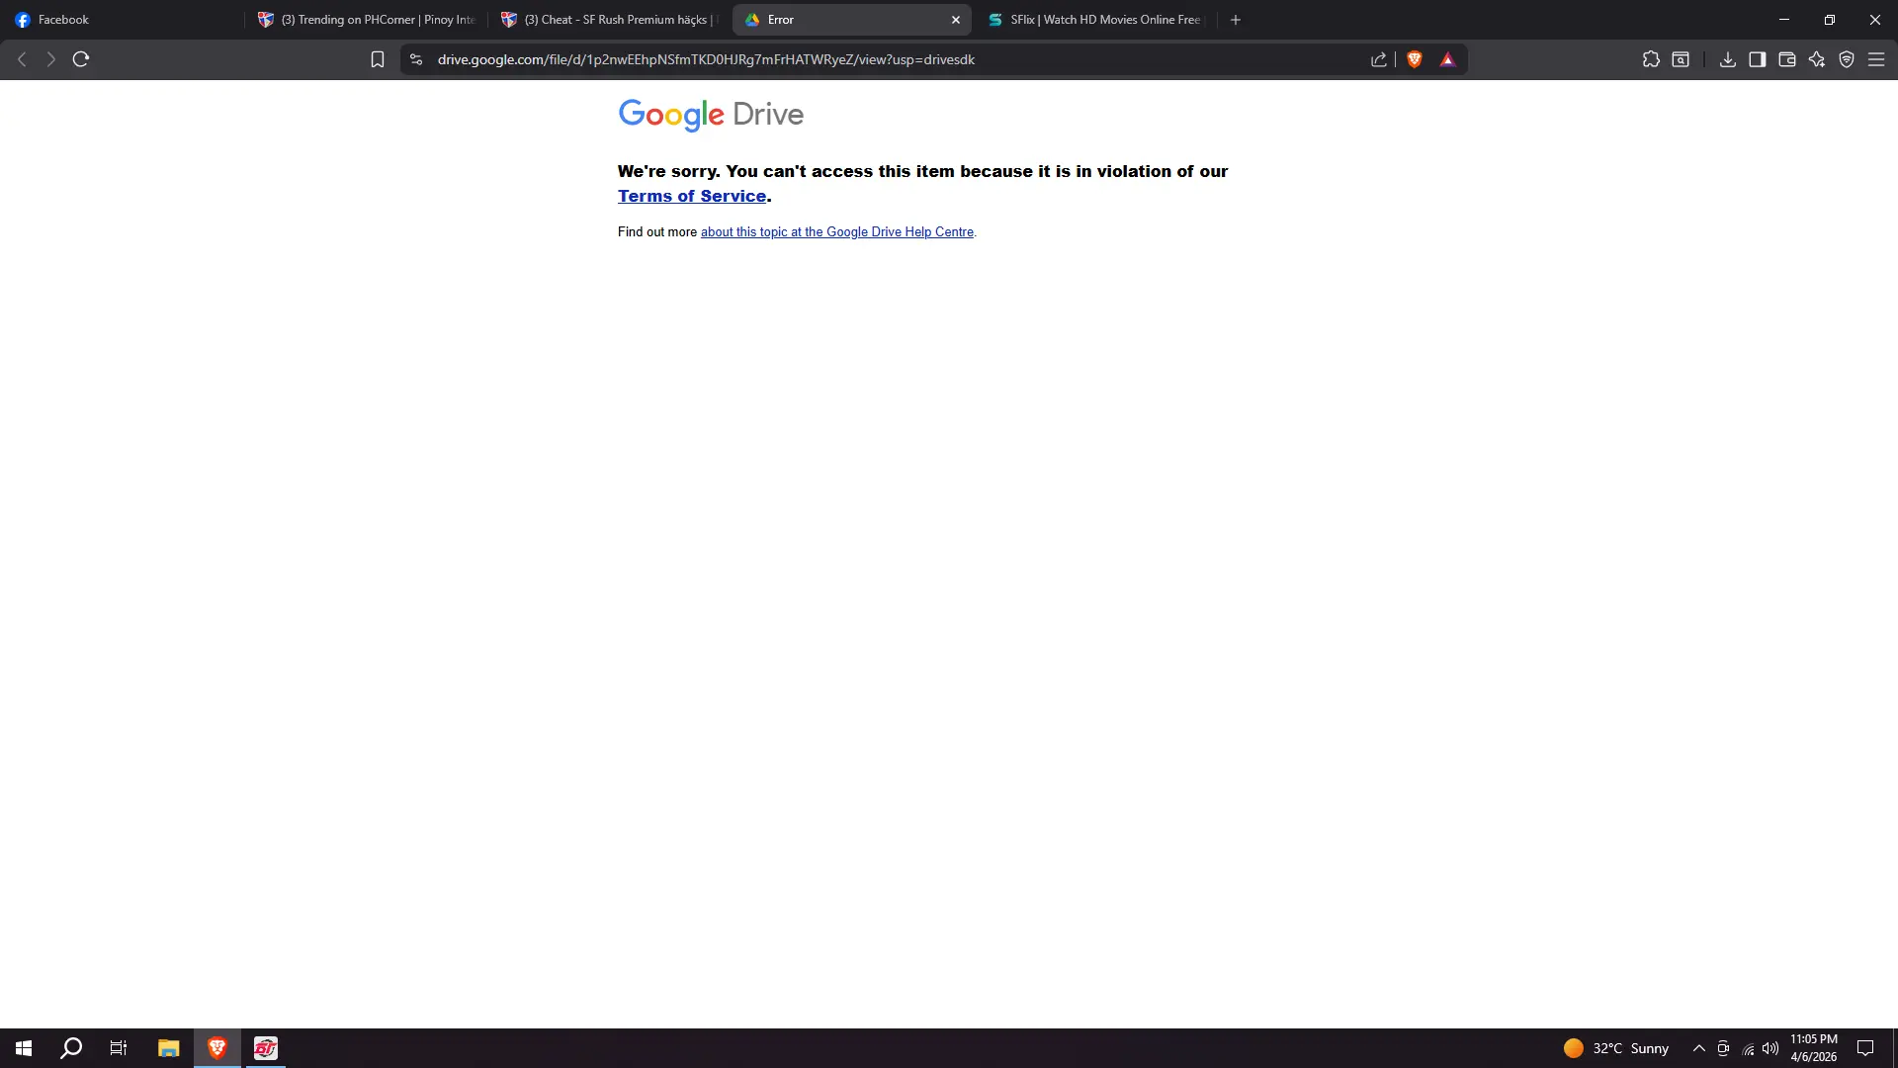Bookmark this page using the bookmark icon
Screen dimensions: 1898x1068
tap(378, 59)
